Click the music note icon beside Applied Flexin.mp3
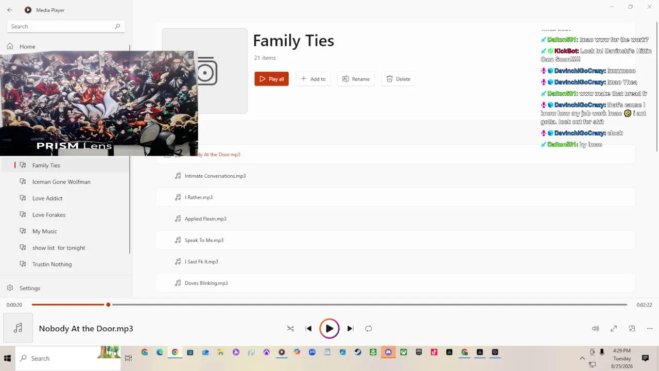Image resolution: width=659 pixels, height=371 pixels. (x=178, y=219)
